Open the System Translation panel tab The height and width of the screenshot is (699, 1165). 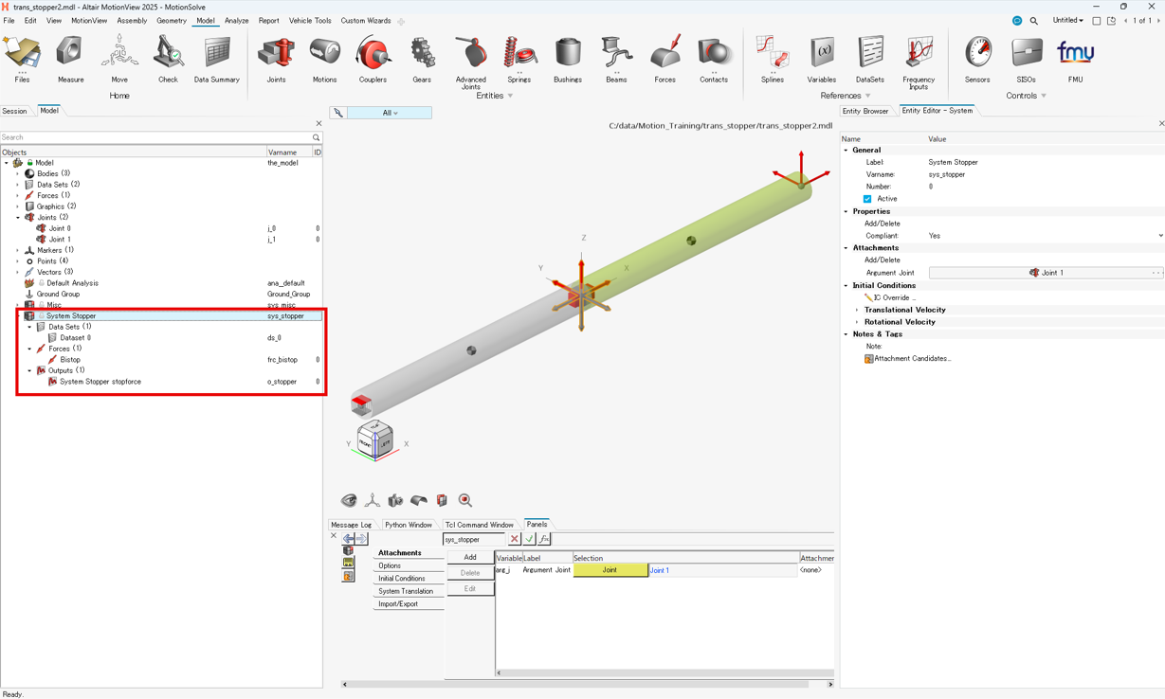tap(406, 591)
